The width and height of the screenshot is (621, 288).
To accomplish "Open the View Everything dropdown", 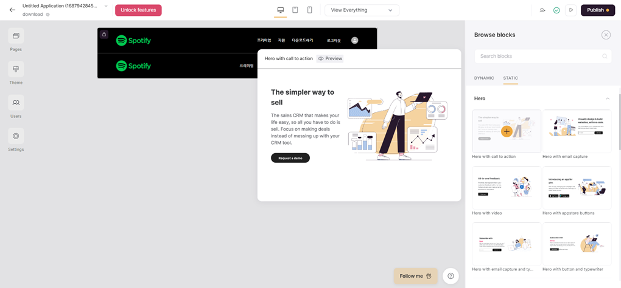I will [x=362, y=10].
